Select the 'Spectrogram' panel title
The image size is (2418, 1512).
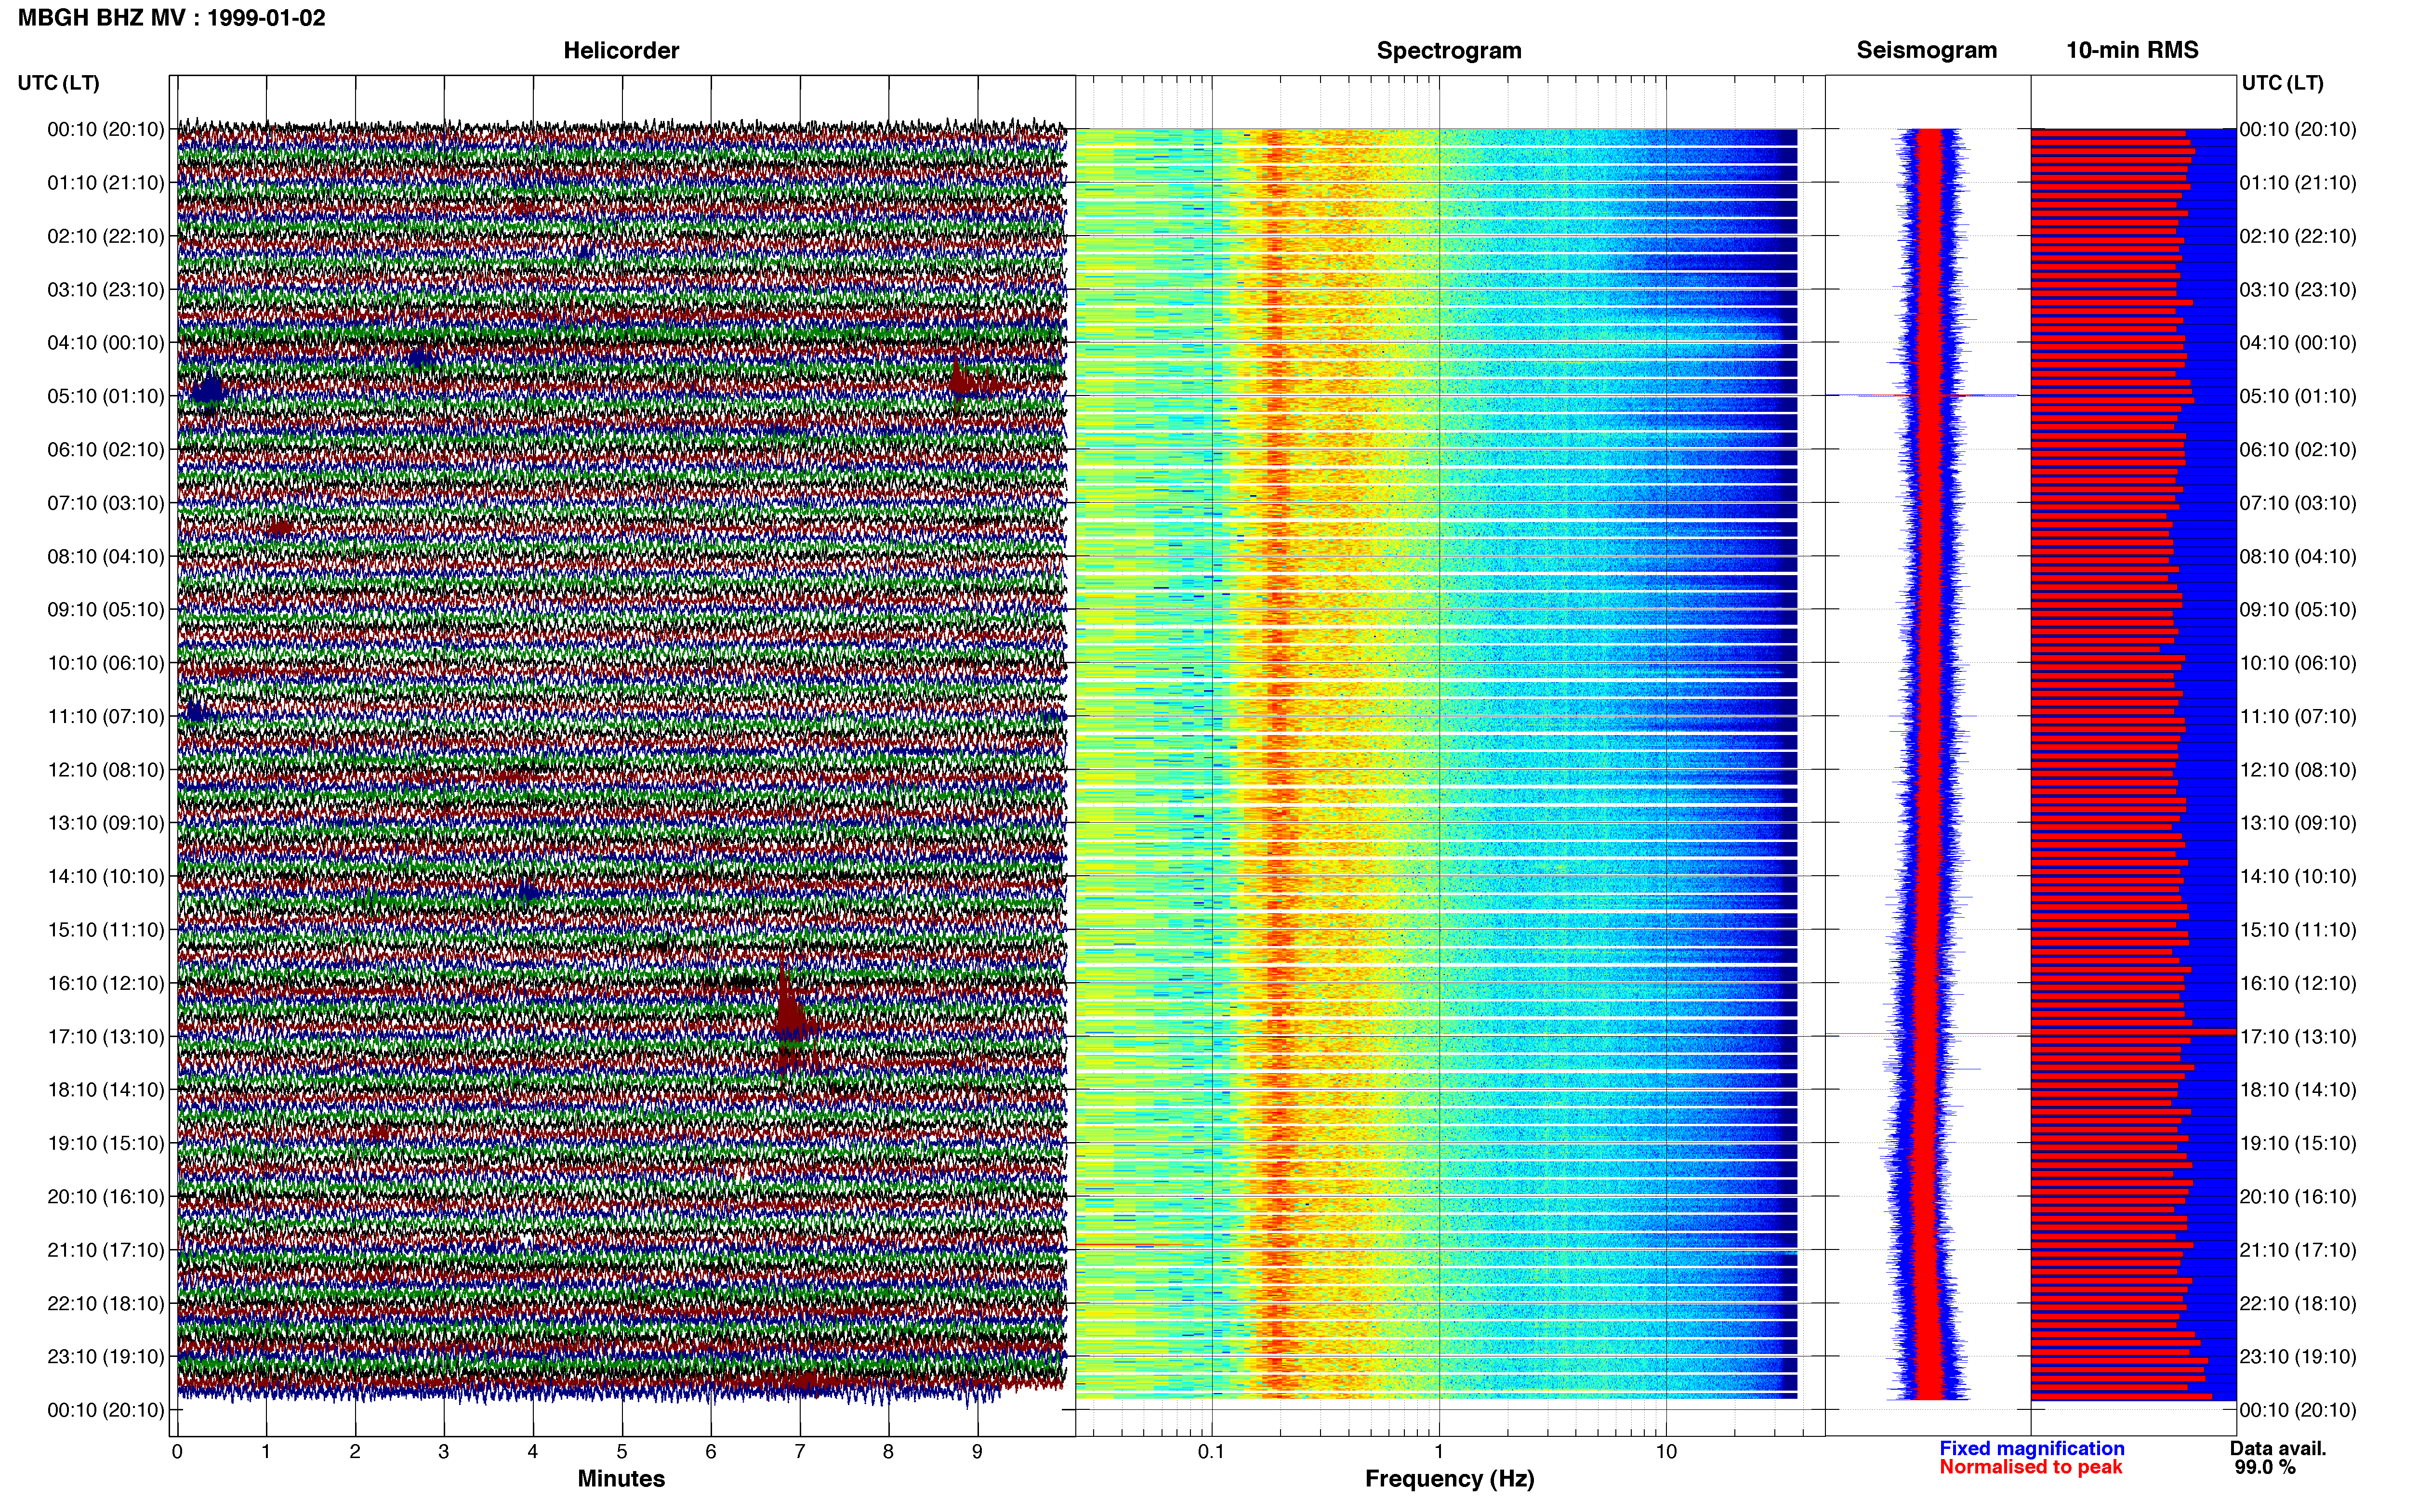tap(1449, 50)
